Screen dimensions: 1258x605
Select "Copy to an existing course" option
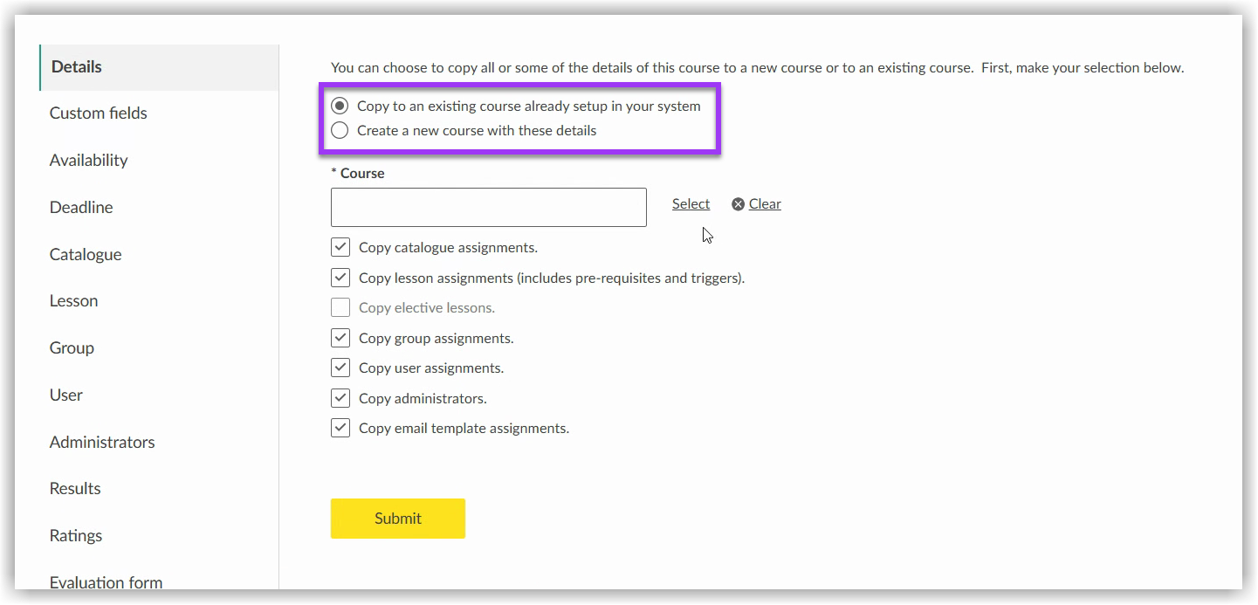340,105
